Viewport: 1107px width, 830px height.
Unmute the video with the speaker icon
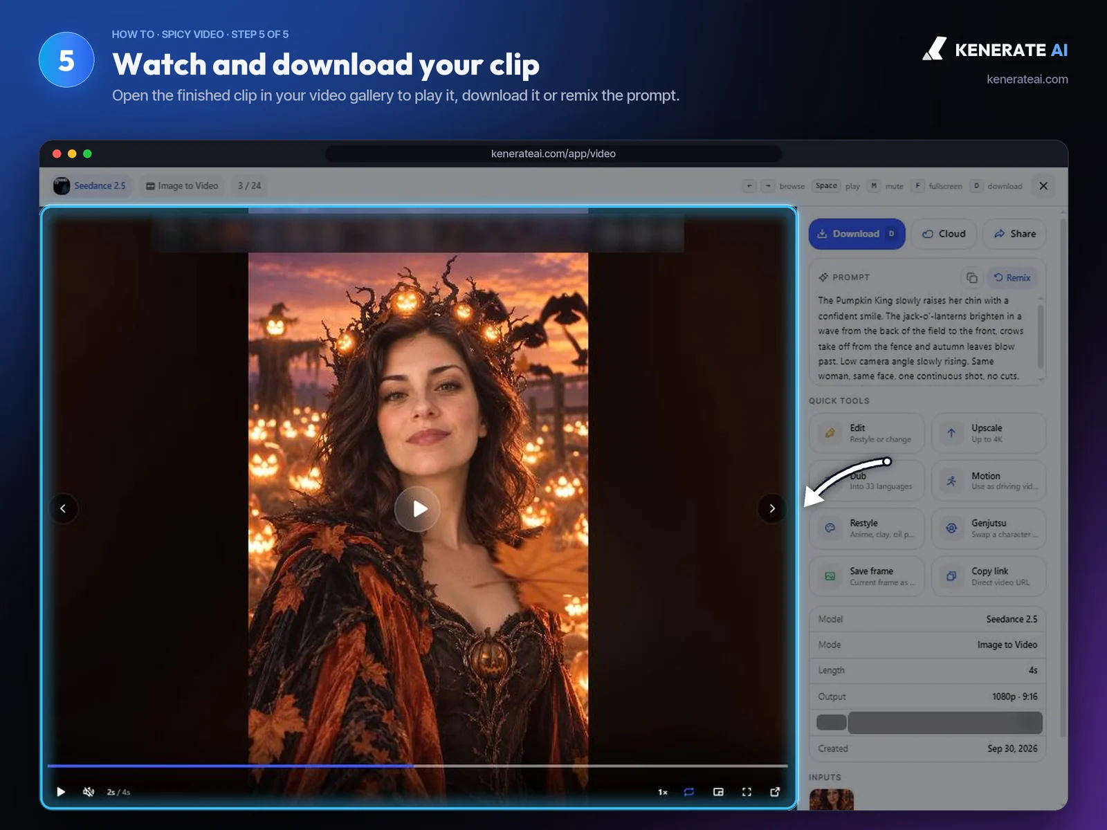(89, 792)
